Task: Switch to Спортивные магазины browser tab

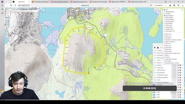Action: (41, 2)
